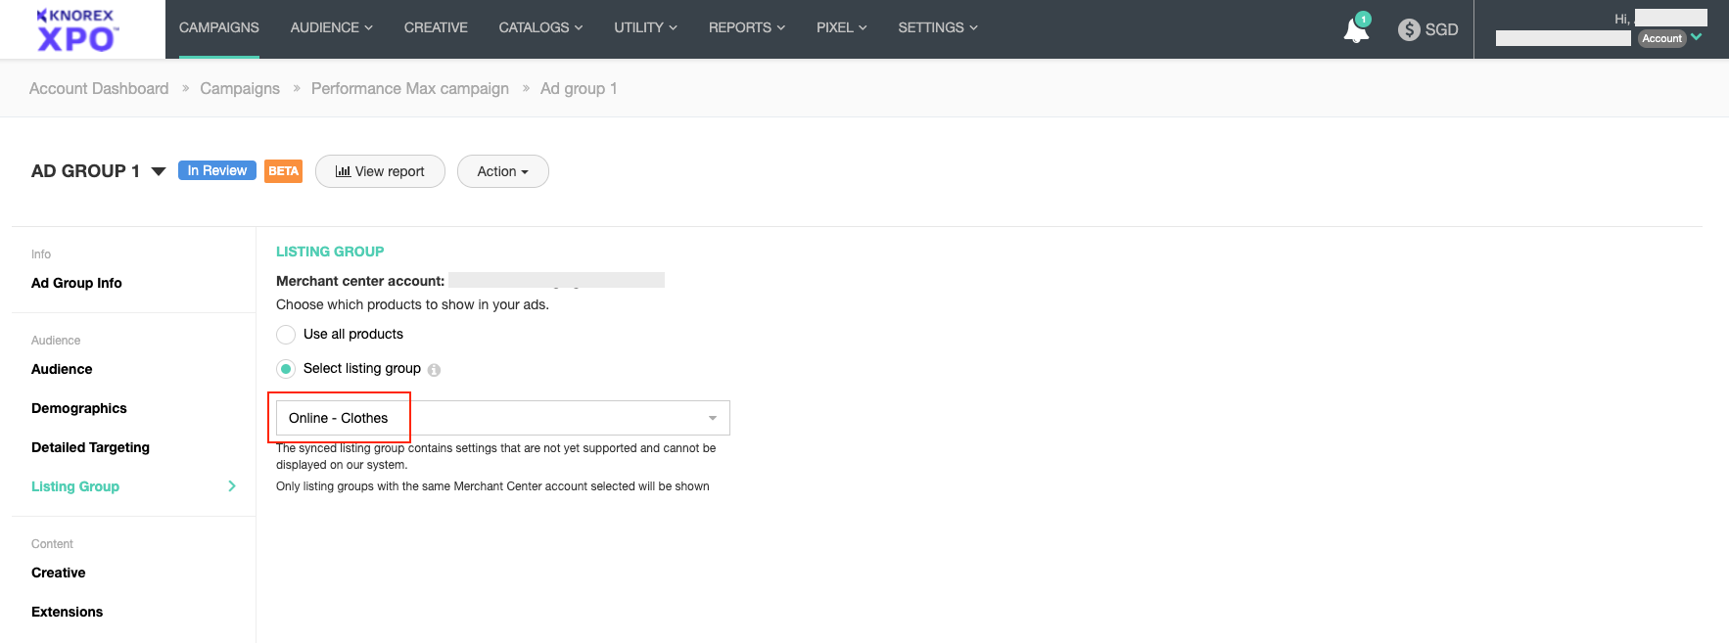The image size is (1729, 643).
Task: Select the Use all products option
Action: tap(286, 335)
